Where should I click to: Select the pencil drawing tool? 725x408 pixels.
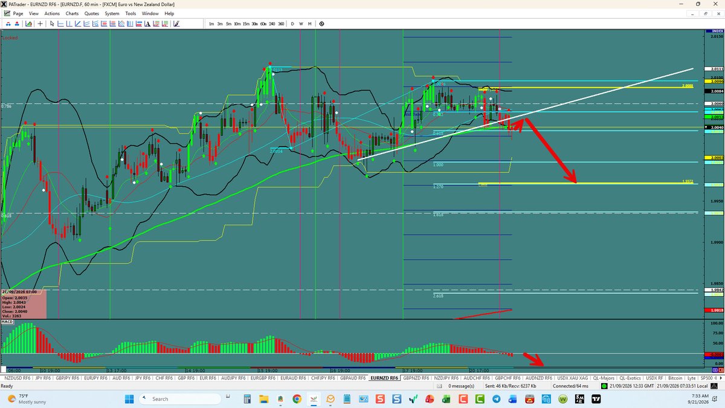click(x=176, y=24)
